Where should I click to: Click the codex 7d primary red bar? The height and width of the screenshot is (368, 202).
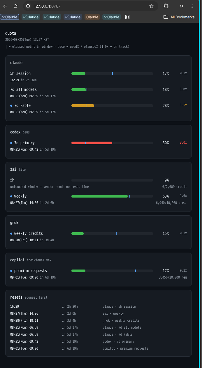112,143
